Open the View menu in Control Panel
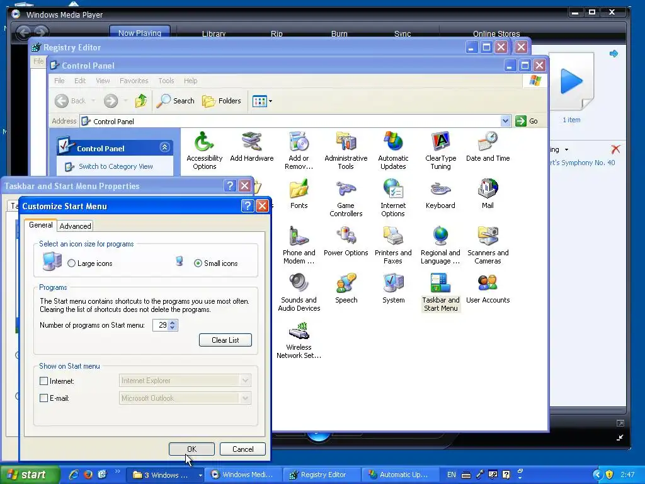Viewport: 645px width, 484px height. click(103, 81)
